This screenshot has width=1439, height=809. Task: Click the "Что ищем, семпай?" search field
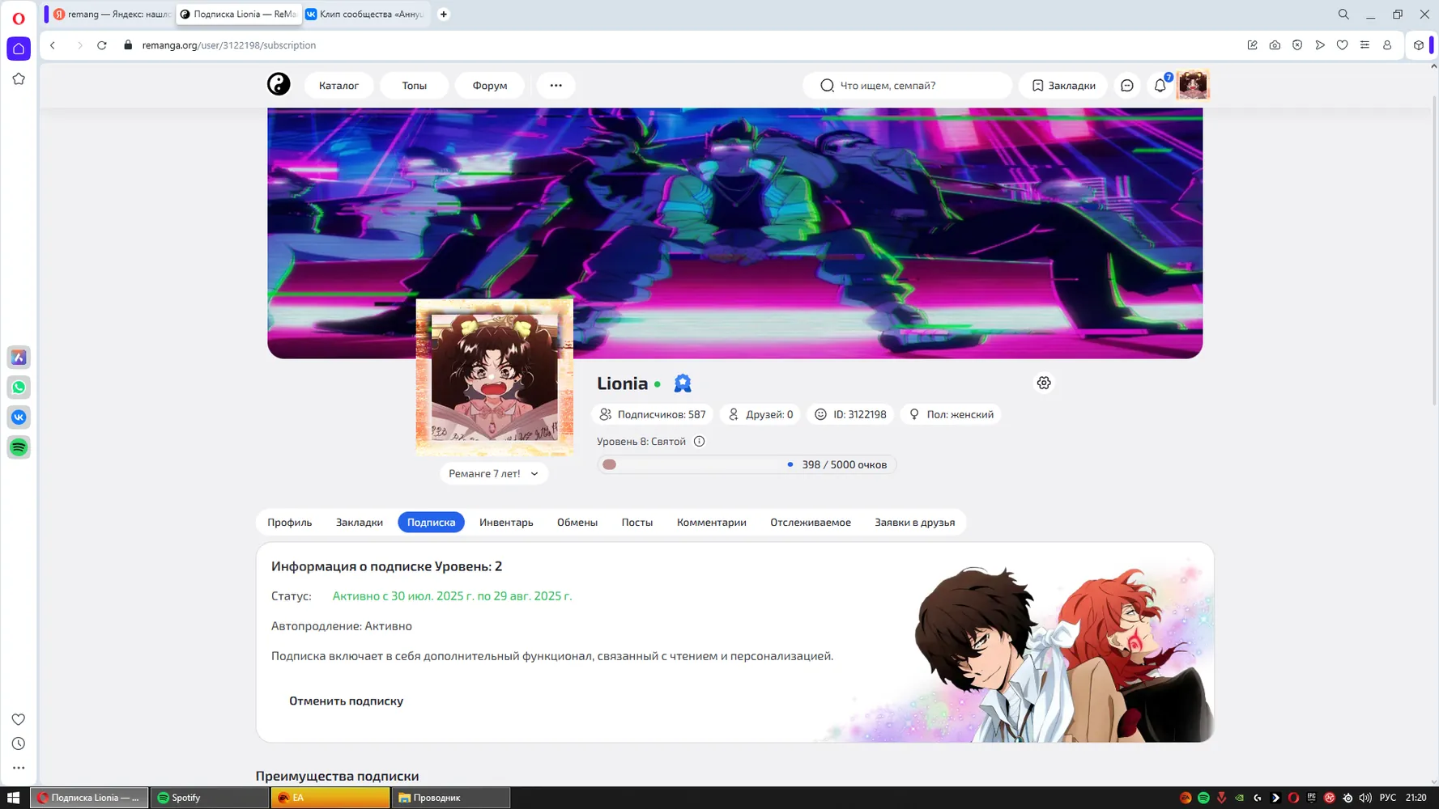click(x=907, y=85)
